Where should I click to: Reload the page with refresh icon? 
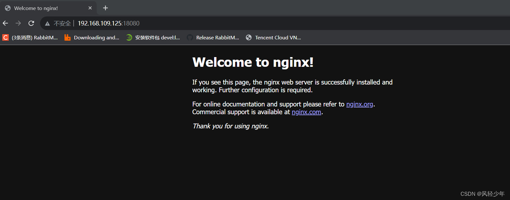31,23
